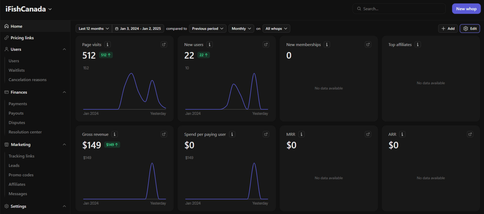Image resolution: width=484 pixels, height=214 pixels.
Task: Open New users card in external view
Action: [x=266, y=45]
